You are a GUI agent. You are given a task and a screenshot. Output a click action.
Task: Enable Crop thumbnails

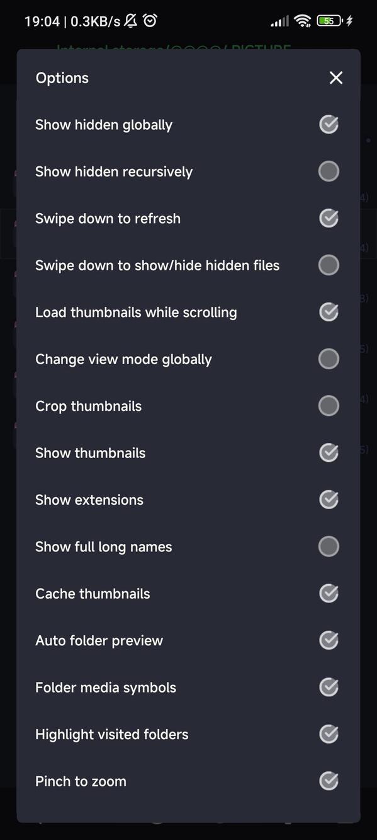329,405
